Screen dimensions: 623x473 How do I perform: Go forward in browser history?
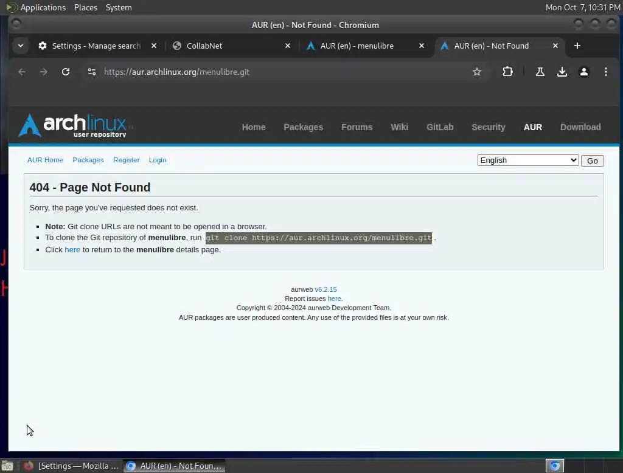pyautogui.click(x=44, y=72)
